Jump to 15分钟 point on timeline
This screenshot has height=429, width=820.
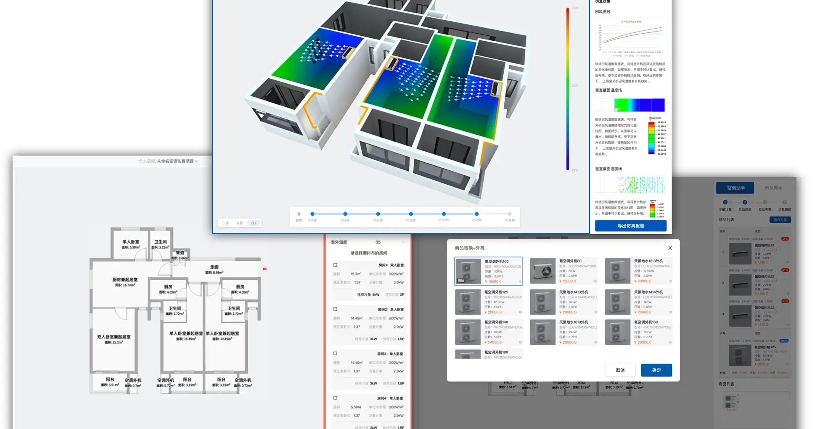coord(411,214)
